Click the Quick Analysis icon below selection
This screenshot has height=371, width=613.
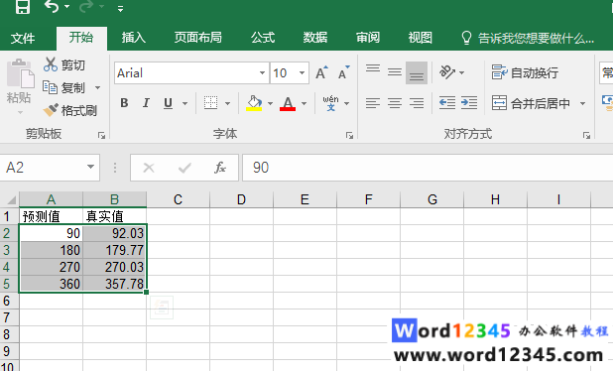coord(162,308)
